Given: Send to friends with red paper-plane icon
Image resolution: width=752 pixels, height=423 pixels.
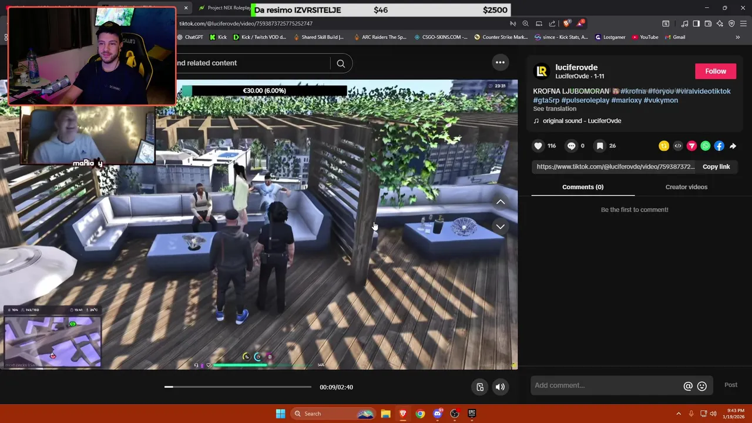Looking at the screenshot, I should [691, 146].
